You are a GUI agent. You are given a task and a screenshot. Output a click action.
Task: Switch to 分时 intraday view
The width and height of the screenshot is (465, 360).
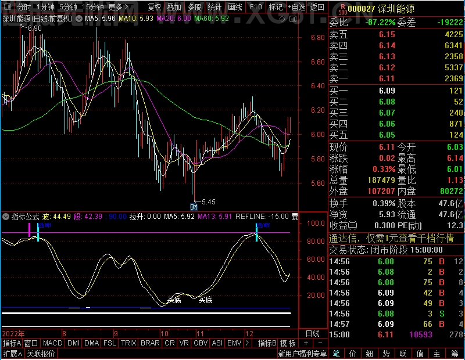tap(24, 7)
